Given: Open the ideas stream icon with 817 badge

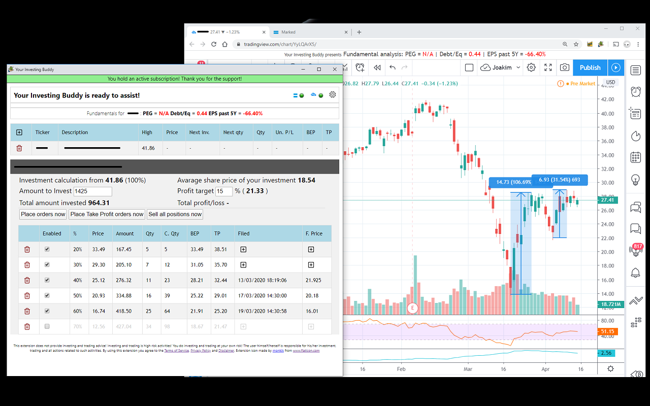Looking at the screenshot, I should point(636,249).
